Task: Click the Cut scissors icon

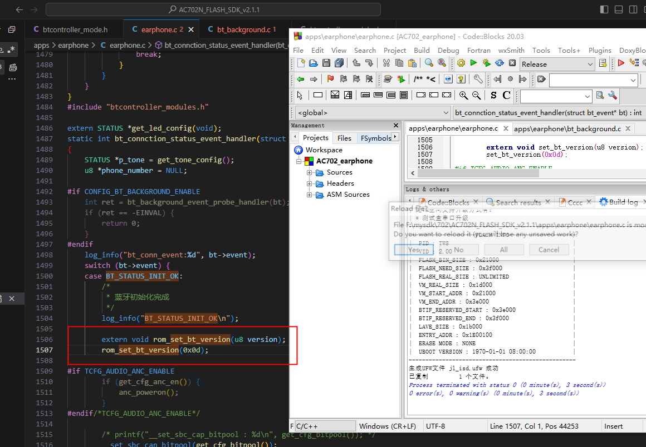Action: pos(386,63)
